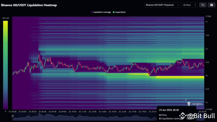The height and width of the screenshot is (122, 217).
Task: Click the 22, 05:20 time axis label
Action: (x=32, y=112)
